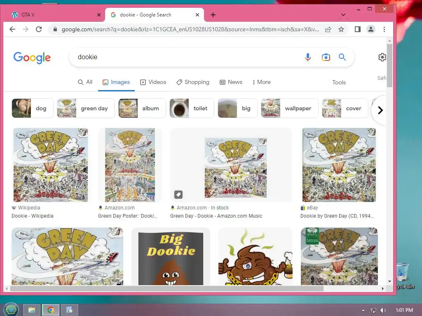The image size is (422, 316).
Task: Expand the tab search chevron
Action: (x=343, y=15)
